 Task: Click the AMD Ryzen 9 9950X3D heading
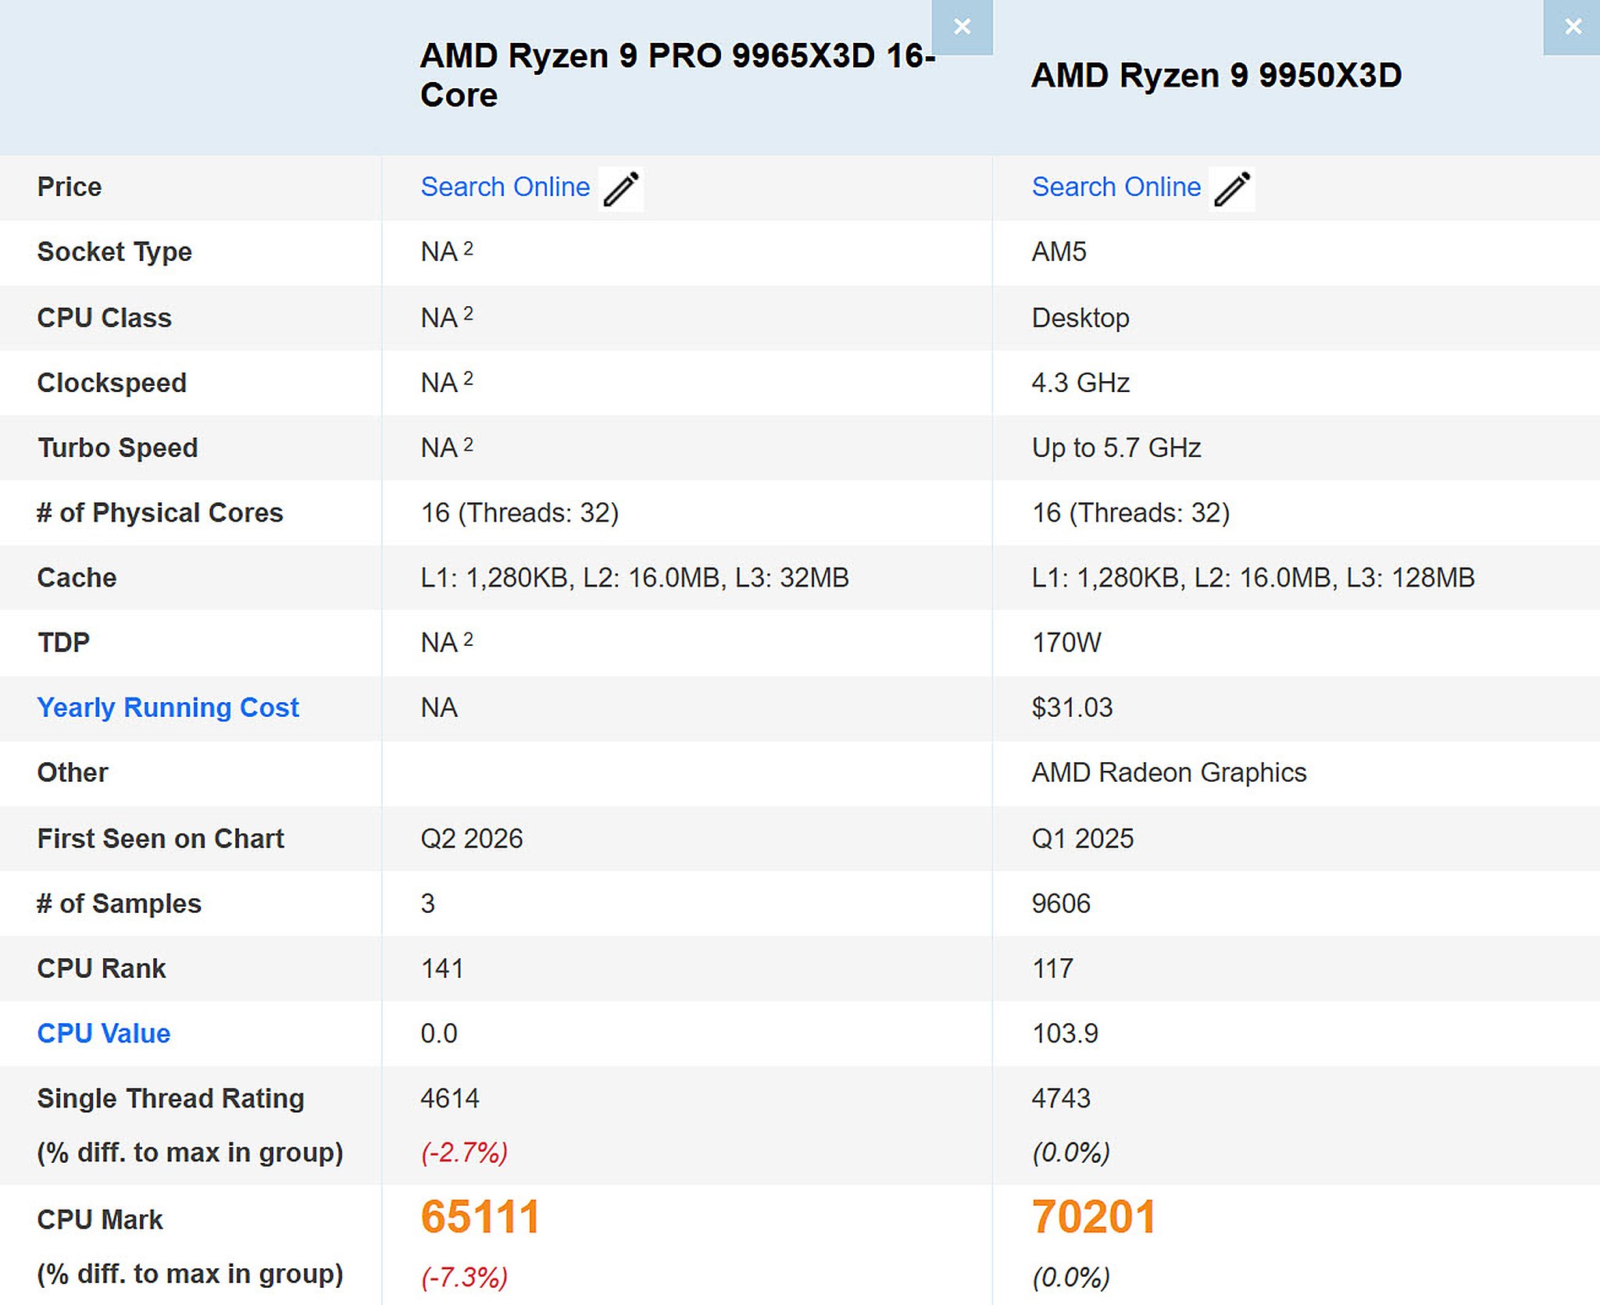point(1216,76)
